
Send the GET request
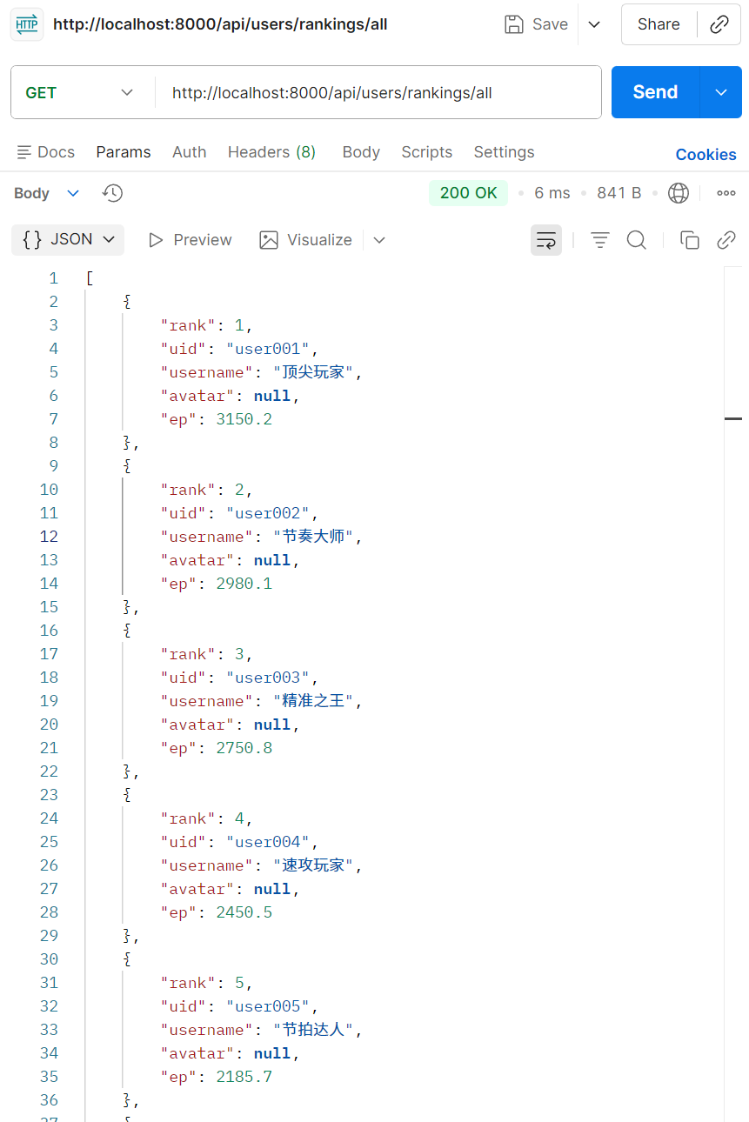pyautogui.click(x=655, y=92)
